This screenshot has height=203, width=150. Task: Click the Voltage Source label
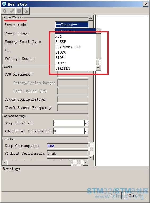(x=20, y=59)
